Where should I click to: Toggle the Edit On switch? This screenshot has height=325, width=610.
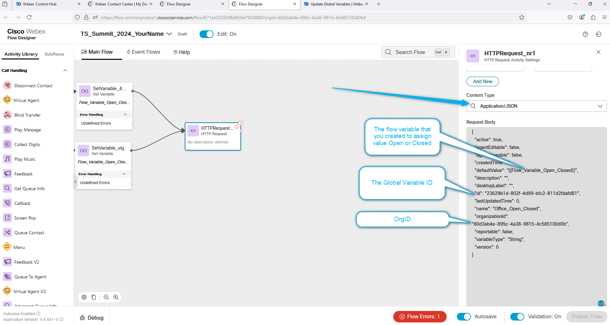[207, 34]
